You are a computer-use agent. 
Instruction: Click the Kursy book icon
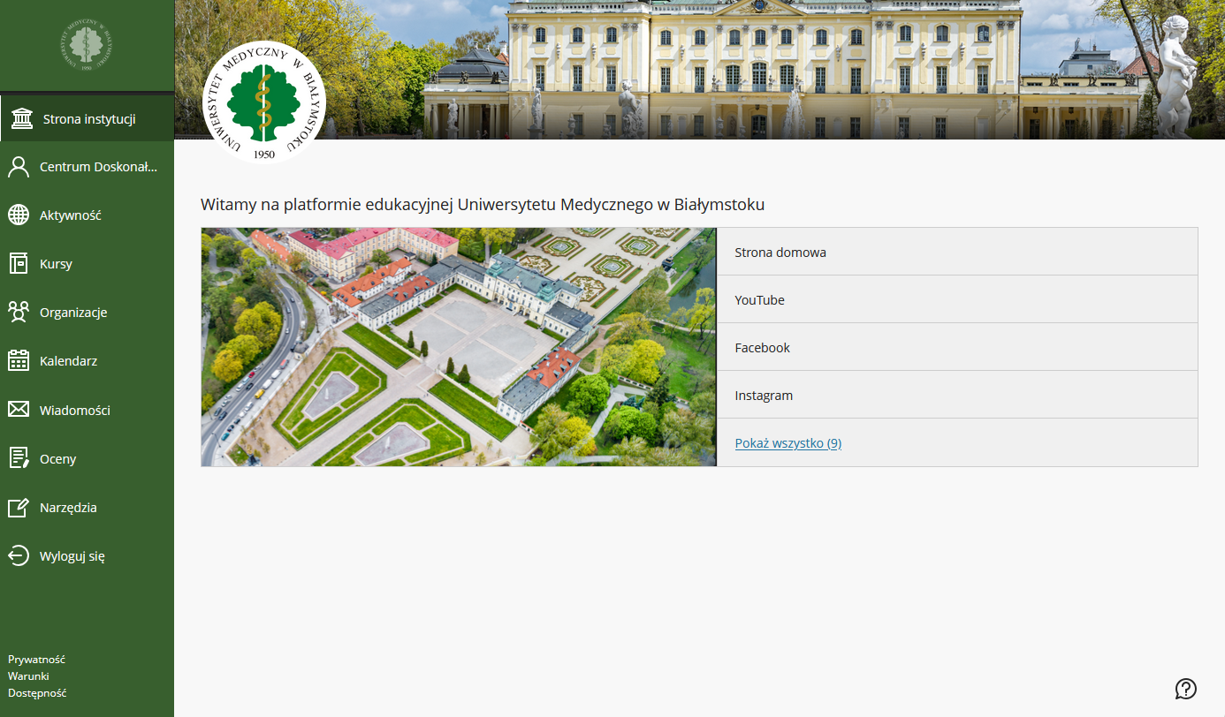point(19,264)
